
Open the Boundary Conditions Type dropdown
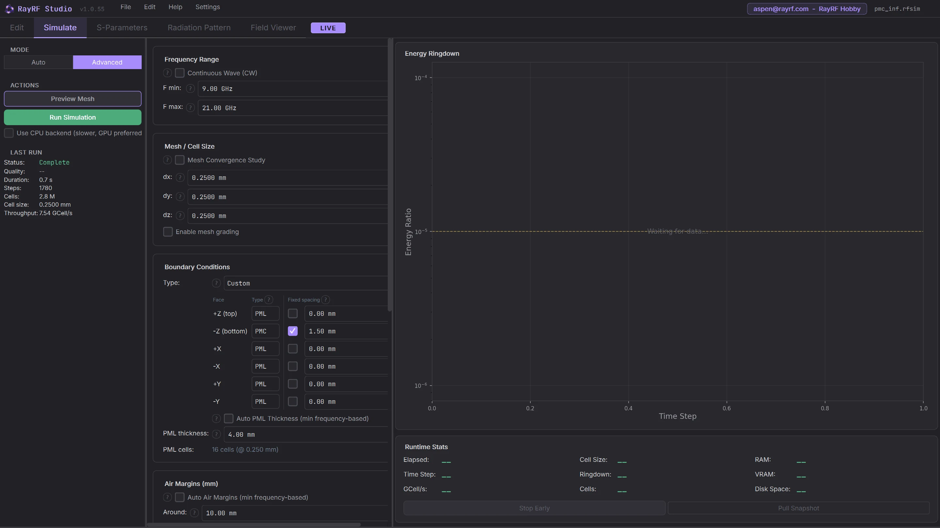306,283
